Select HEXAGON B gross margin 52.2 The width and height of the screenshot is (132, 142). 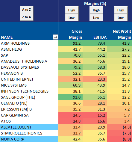(70, 73)
